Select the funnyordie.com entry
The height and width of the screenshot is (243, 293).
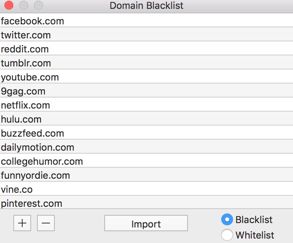coord(36,175)
